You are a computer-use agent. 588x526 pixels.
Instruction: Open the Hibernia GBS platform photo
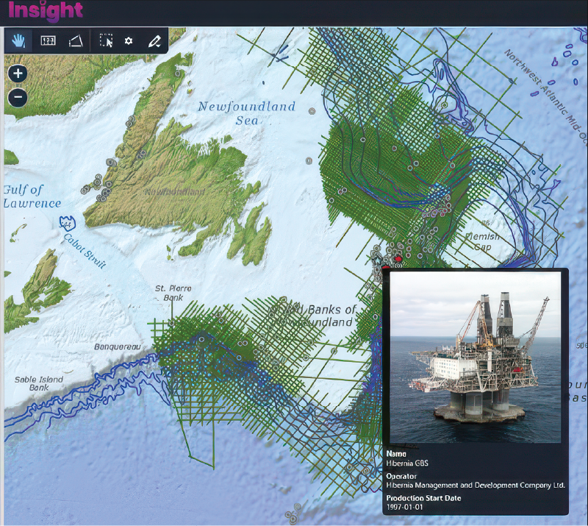[x=475, y=358]
